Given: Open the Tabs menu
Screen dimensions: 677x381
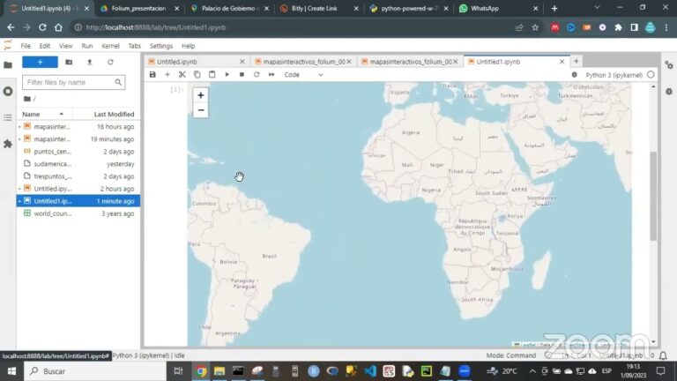Looking at the screenshot, I should pos(134,46).
